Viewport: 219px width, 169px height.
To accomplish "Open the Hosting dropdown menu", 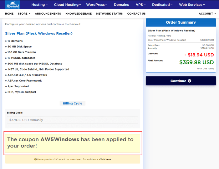I will click(x=39, y=5).
